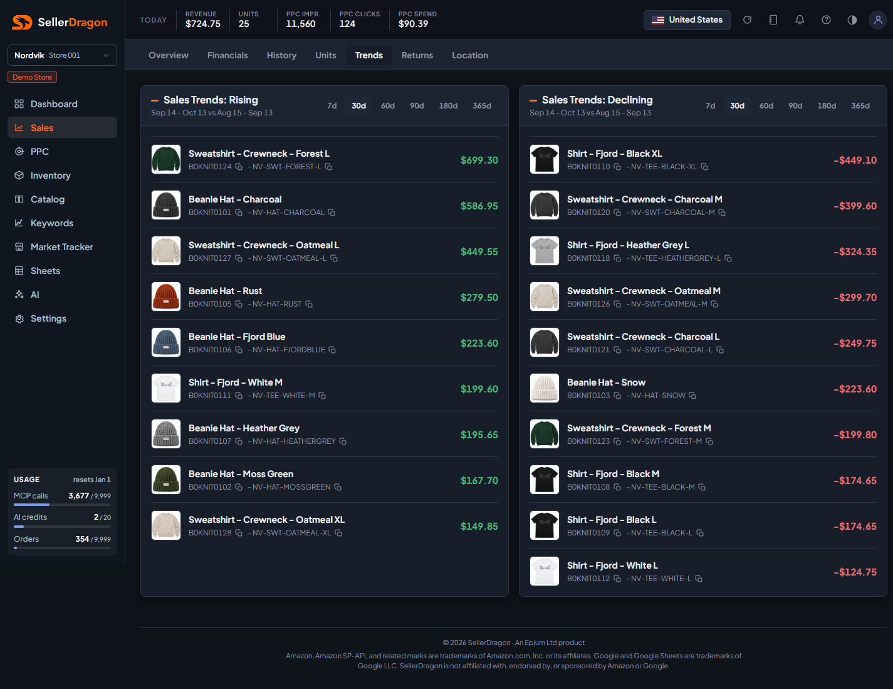Collapse the Sales Trends: Rising panel
The height and width of the screenshot is (689, 893).
(x=155, y=100)
